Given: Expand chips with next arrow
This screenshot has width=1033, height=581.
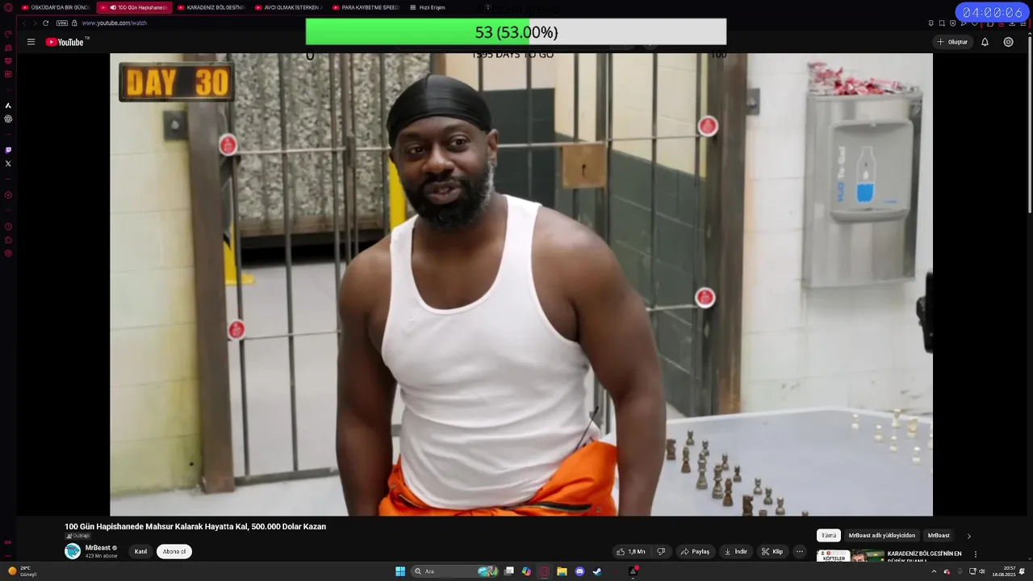Looking at the screenshot, I should (968, 536).
